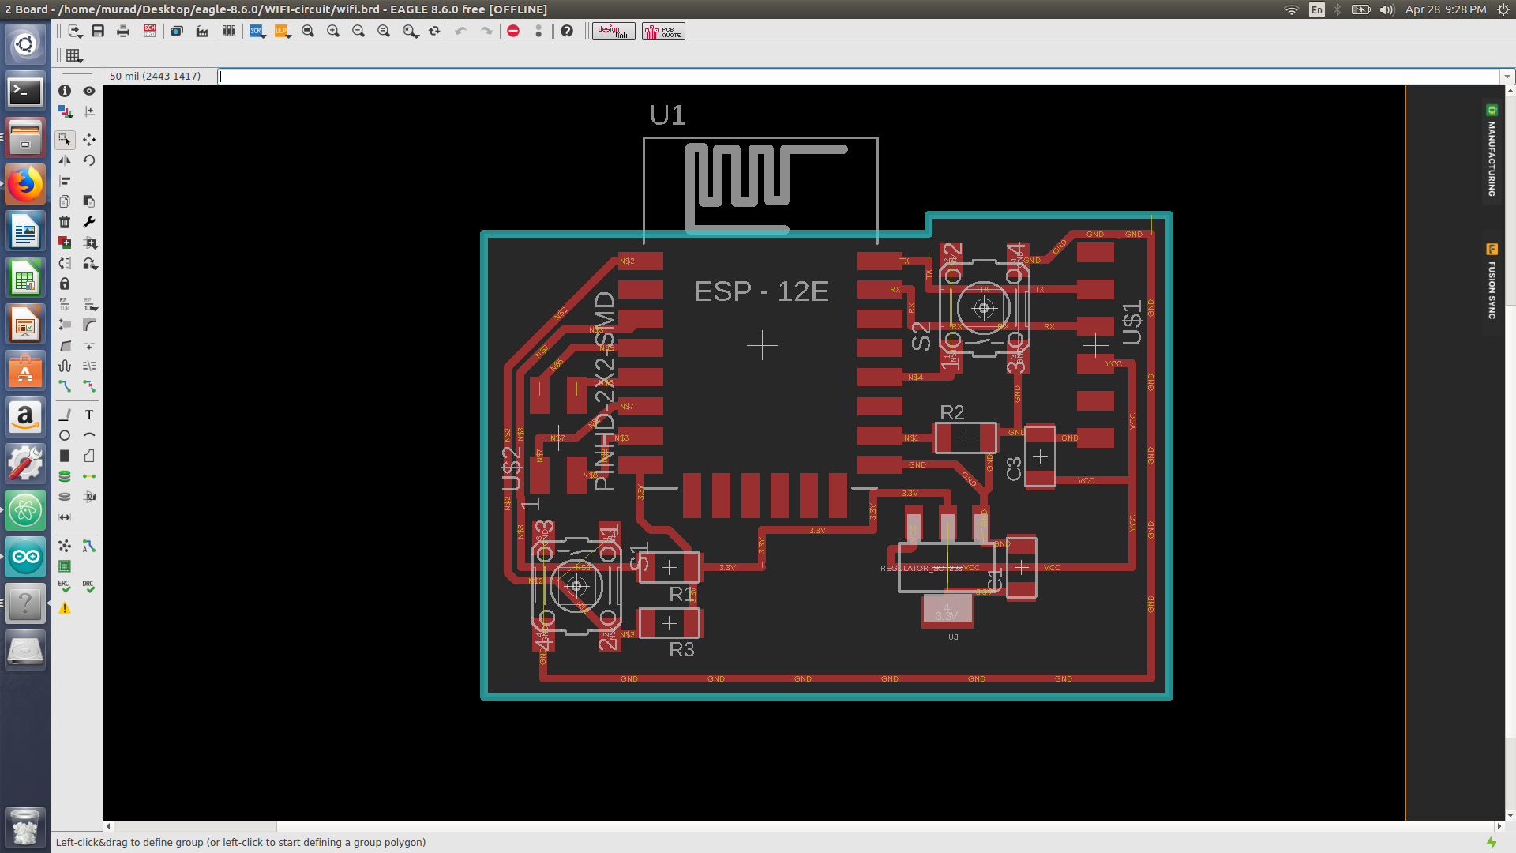
Task: Select the Route airwire tool
Action: 65,386
